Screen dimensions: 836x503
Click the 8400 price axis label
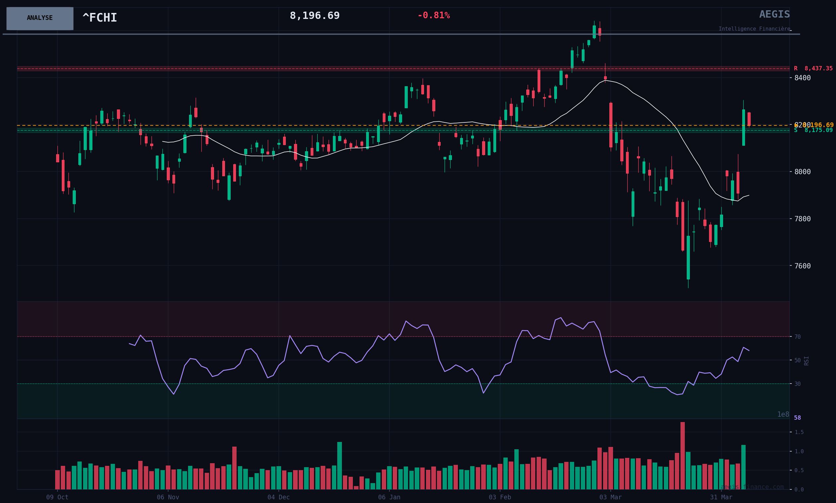(x=802, y=78)
